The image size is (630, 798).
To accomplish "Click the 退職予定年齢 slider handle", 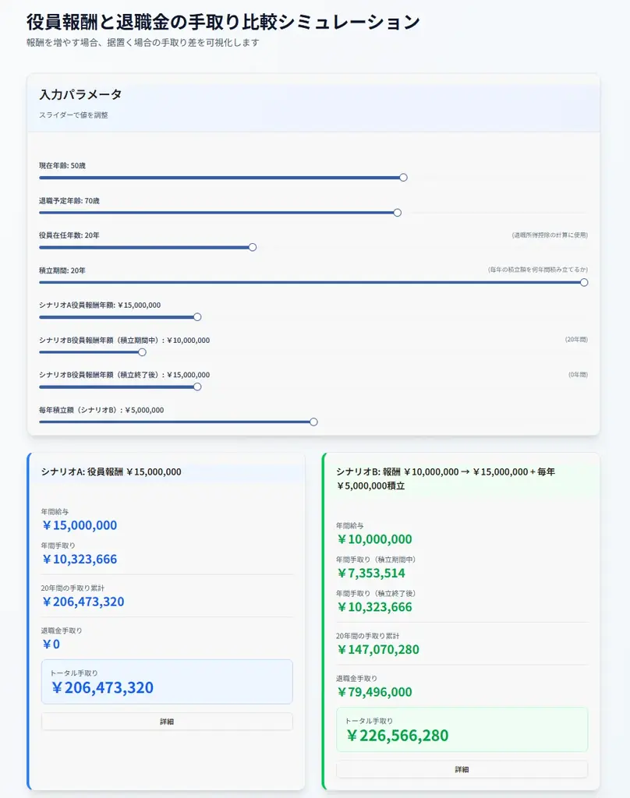I will coord(397,212).
